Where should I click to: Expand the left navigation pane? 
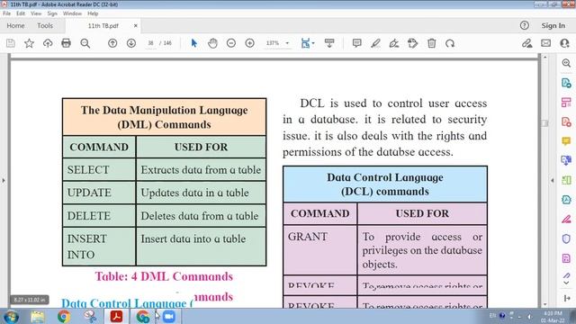tap(4, 180)
